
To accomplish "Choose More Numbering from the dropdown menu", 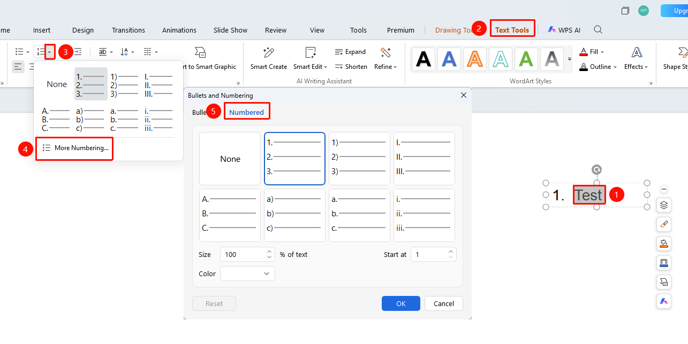I will click(x=75, y=148).
